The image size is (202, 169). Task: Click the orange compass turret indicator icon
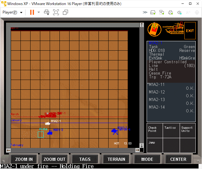pyautogui.click(x=154, y=29)
